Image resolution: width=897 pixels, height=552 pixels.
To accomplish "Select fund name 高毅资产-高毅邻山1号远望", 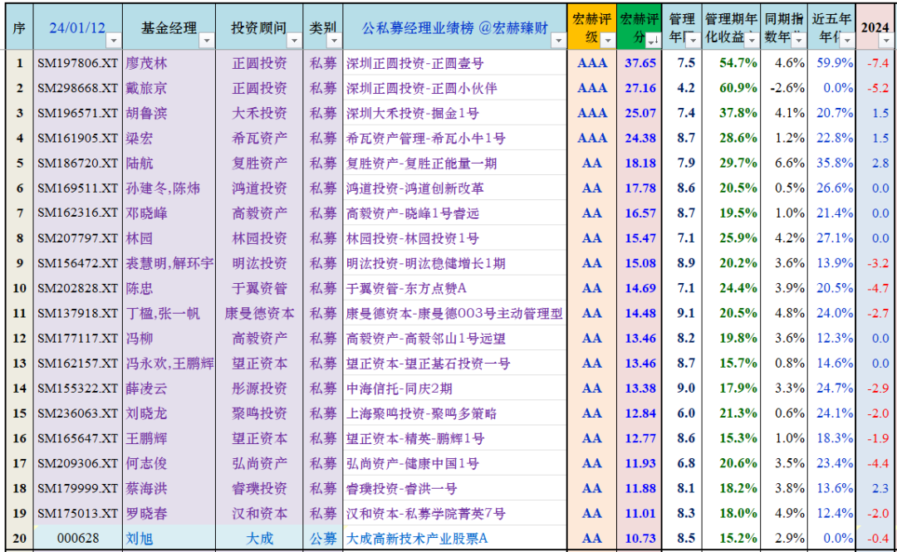I will 455,338.
